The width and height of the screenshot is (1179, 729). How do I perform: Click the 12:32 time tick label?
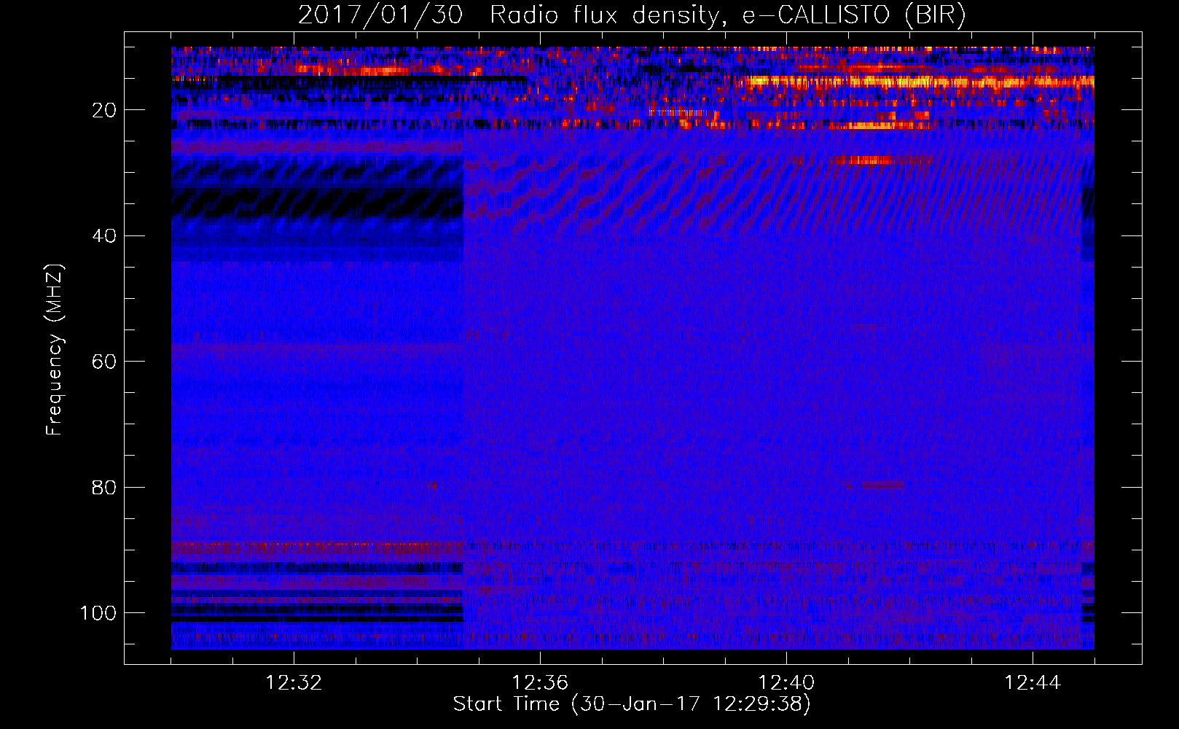(x=294, y=683)
